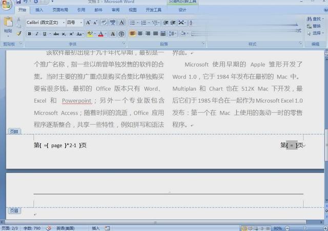
Task: Open the red font color A swatch
Action: [101, 34]
